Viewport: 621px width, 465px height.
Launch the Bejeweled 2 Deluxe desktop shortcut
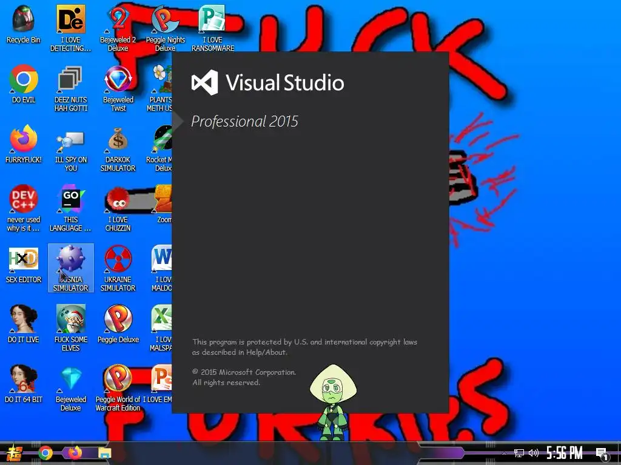[x=118, y=28]
